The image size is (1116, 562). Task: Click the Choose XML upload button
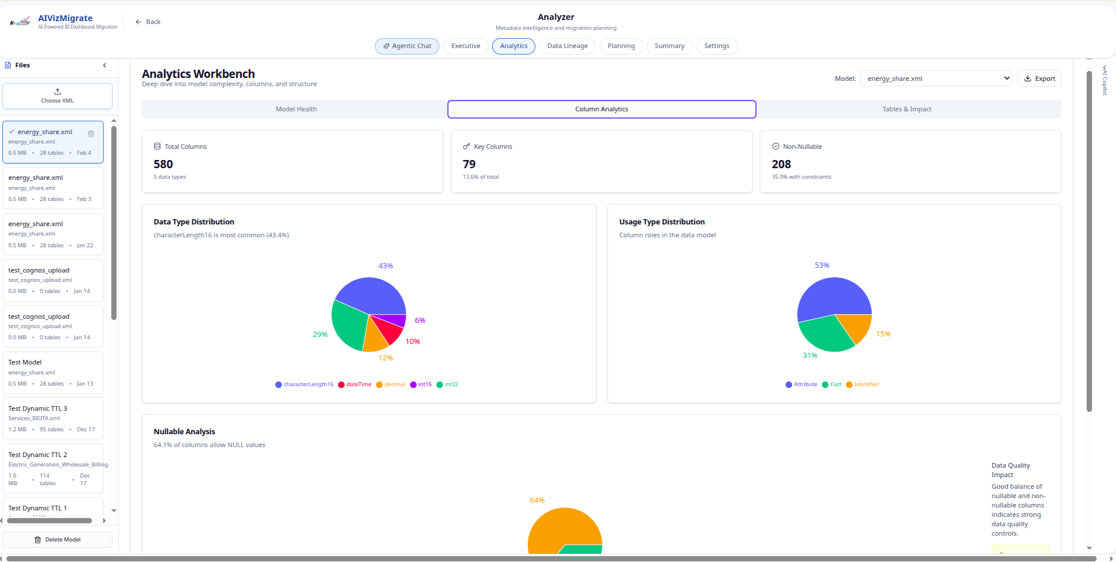click(x=57, y=96)
